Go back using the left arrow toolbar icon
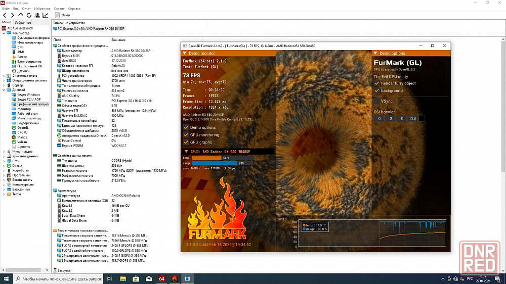The height and width of the screenshot is (284, 506). pyautogui.click(x=5, y=15)
